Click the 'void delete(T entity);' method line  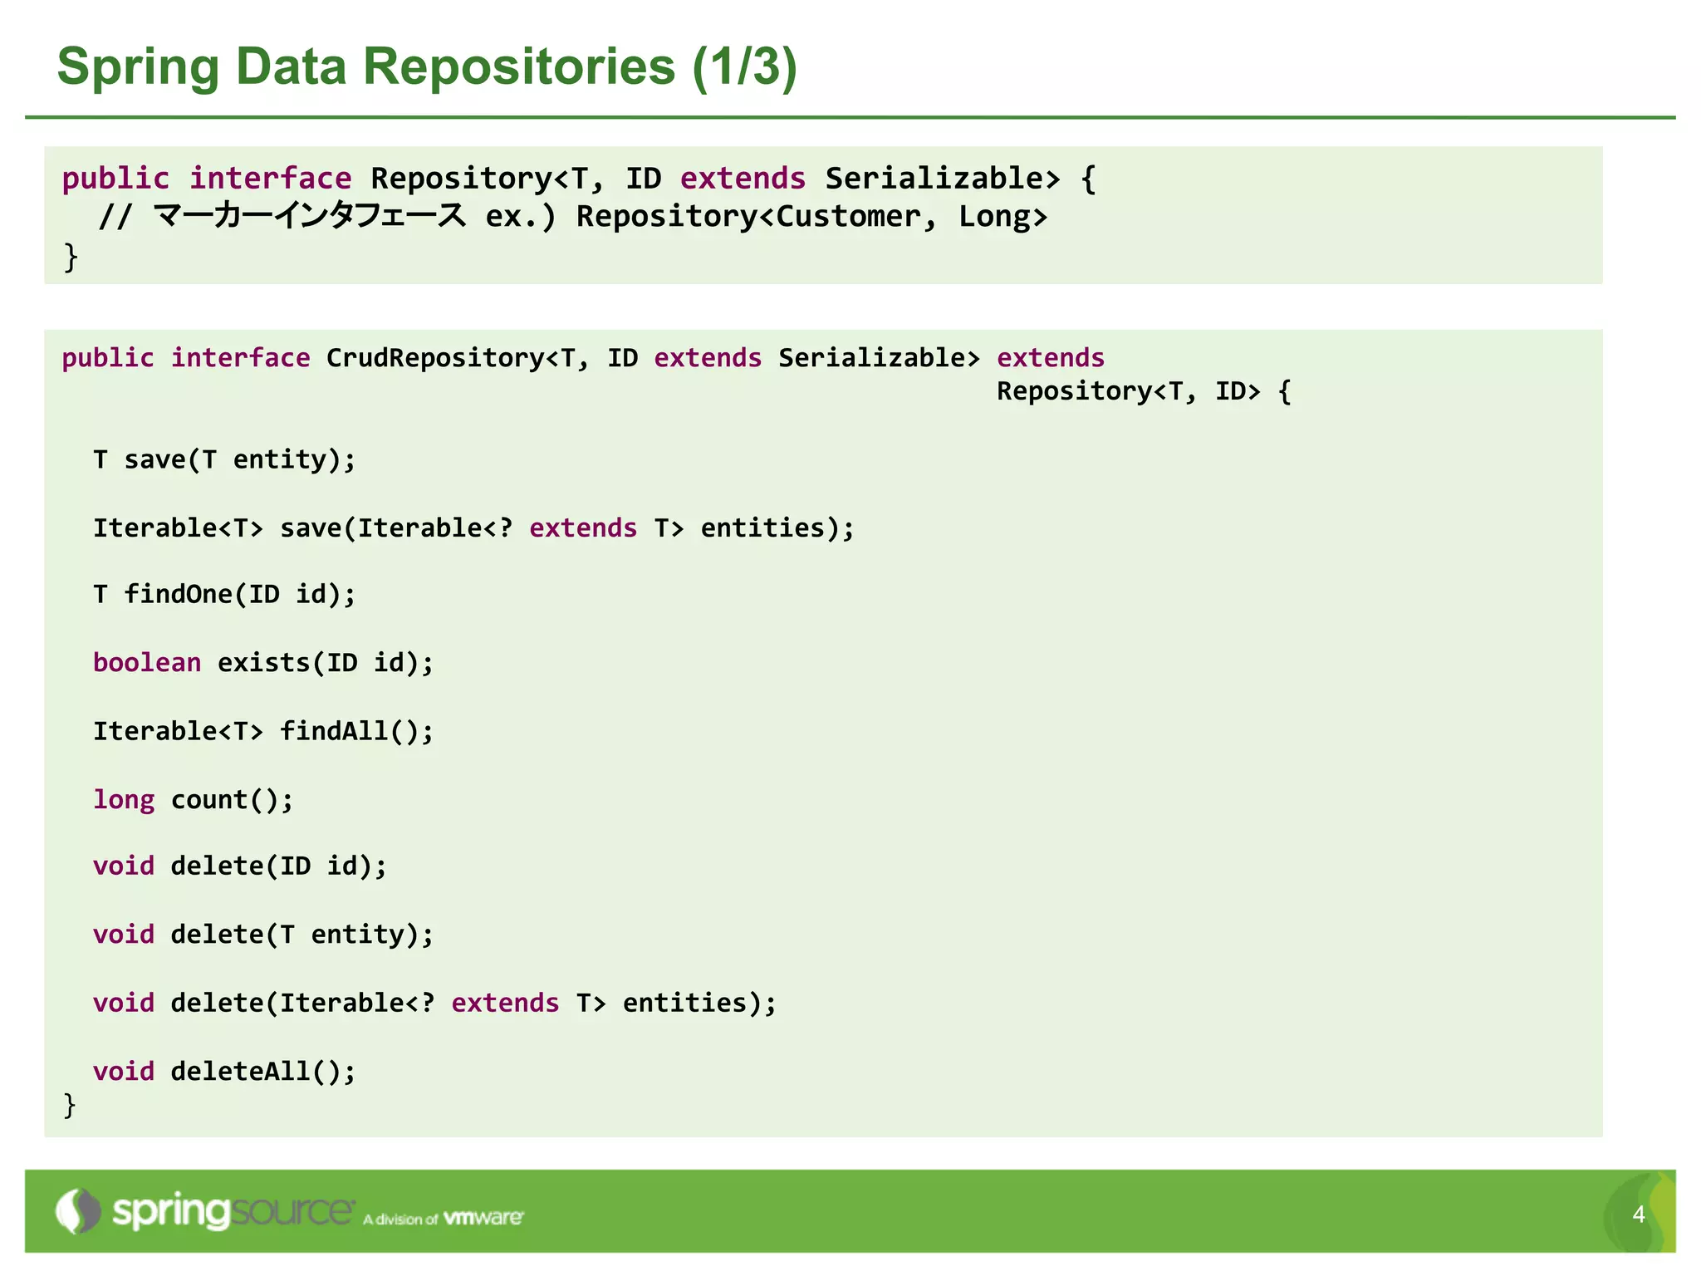(263, 935)
